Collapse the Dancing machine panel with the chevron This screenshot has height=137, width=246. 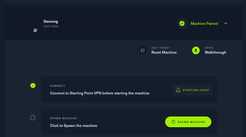point(226,24)
